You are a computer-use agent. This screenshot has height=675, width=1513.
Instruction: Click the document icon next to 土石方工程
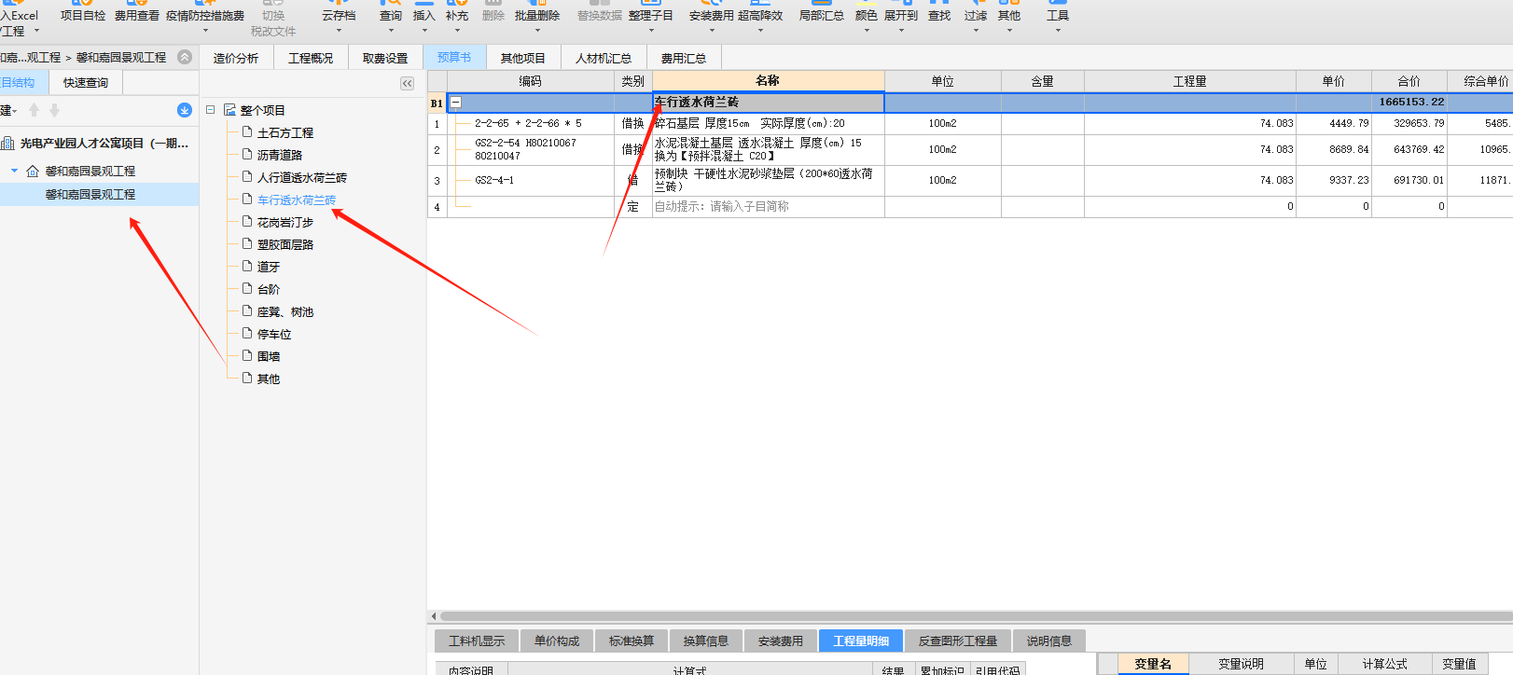tap(247, 132)
